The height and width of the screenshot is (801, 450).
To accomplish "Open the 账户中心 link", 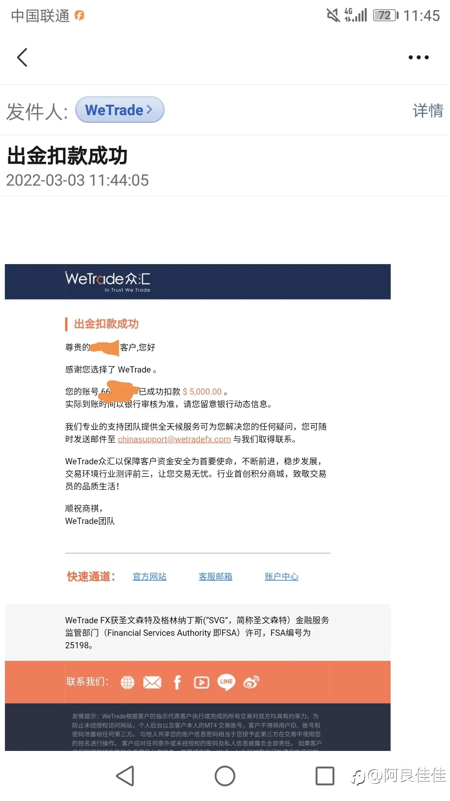I will (x=282, y=577).
